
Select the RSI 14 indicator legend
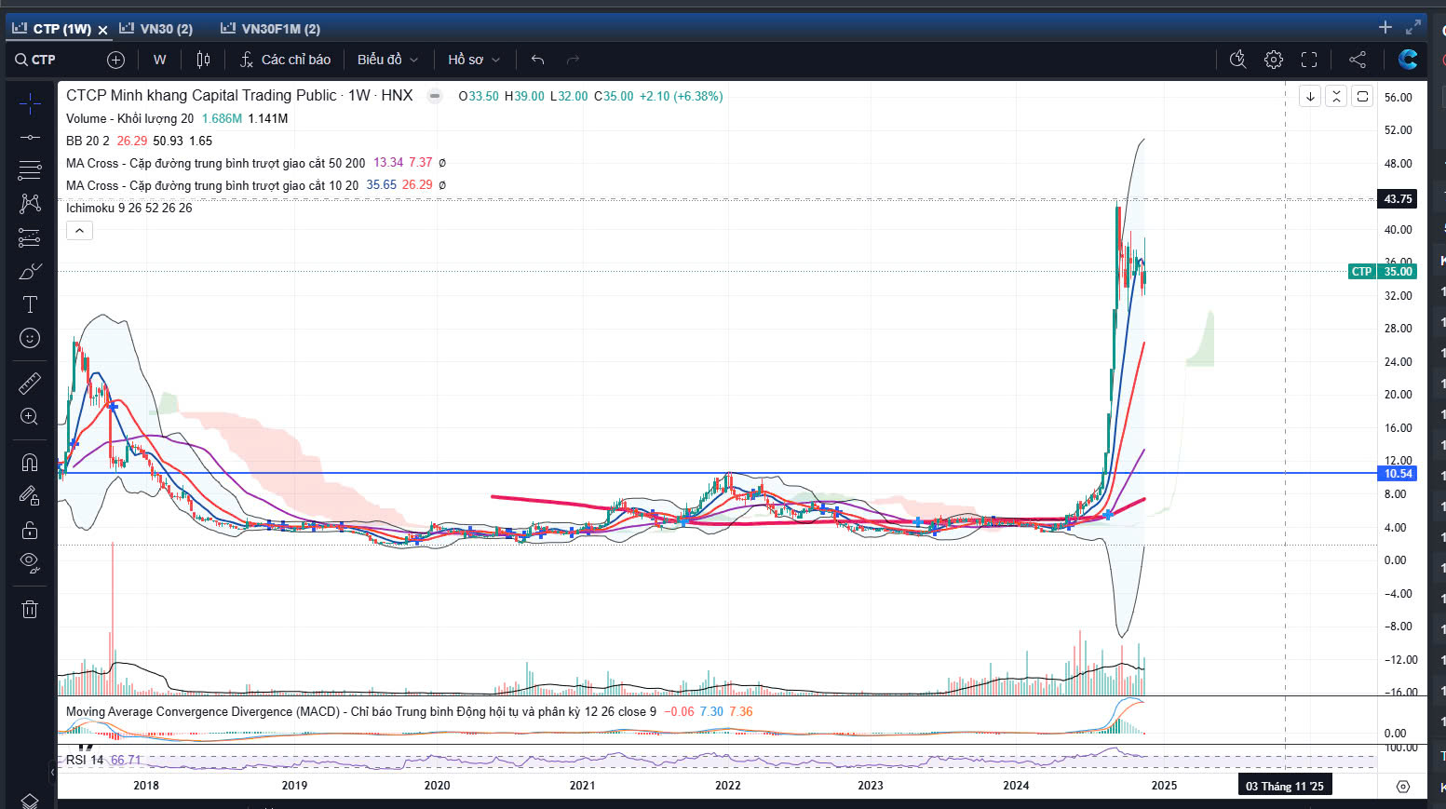coord(85,760)
